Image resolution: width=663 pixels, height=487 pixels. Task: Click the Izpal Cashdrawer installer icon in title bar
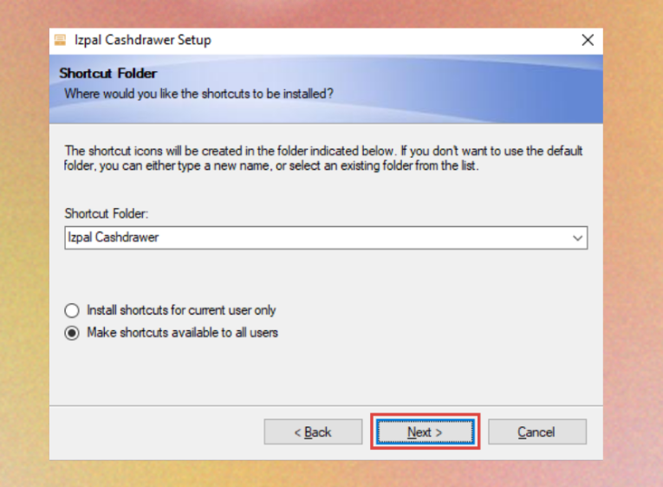61,40
